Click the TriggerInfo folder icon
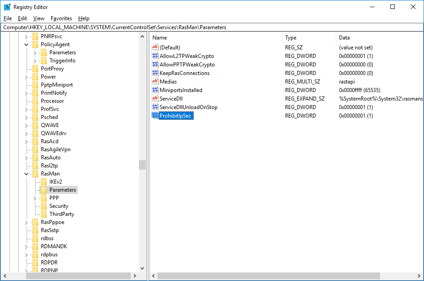The height and width of the screenshot is (281, 424). 44,61
